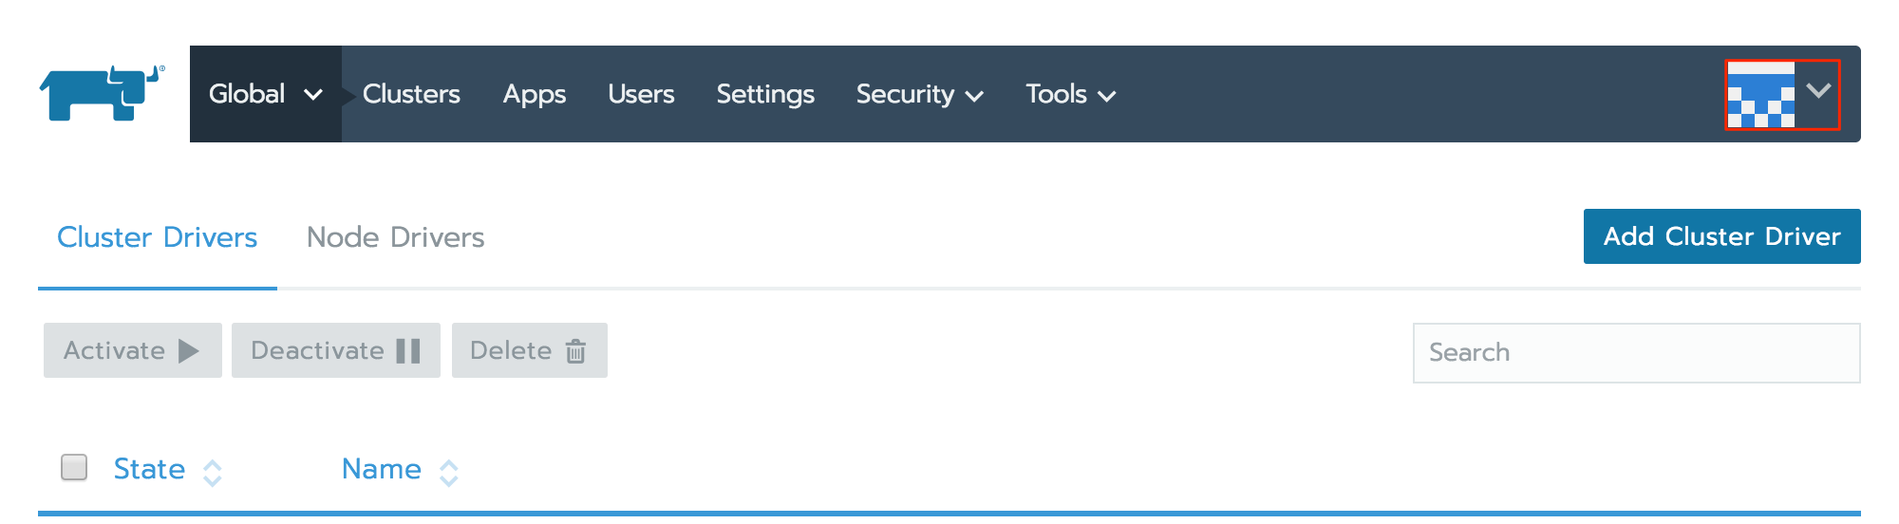Open the Apps menu item
Screen dimensions: 1899x524
click(534, 94)
